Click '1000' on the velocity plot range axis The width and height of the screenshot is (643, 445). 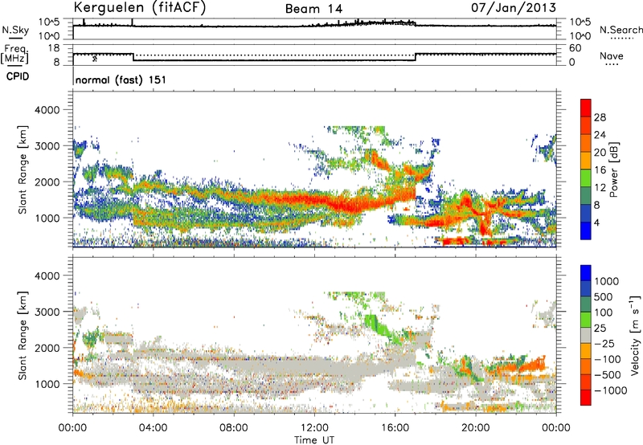[x=47, y=384]
